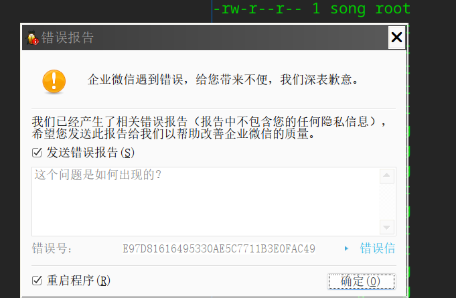Image resolution: width=456 pixels, height=298 pixels.
Task: Open the 错误信息 link
Action: click(x=378, y=248)
